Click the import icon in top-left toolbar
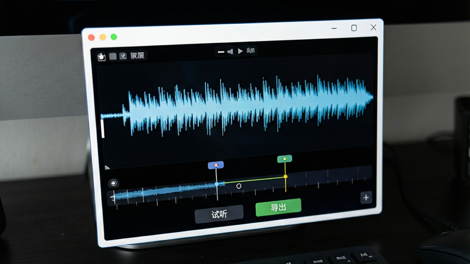Viewport: 470px width, 264px height. pos(101,56)
